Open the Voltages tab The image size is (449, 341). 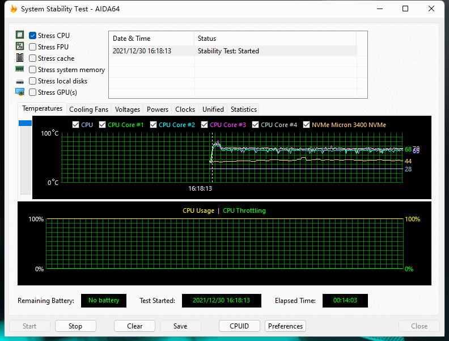click(128, 110)
